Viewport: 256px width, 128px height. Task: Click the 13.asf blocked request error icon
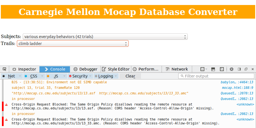(6, 105)
